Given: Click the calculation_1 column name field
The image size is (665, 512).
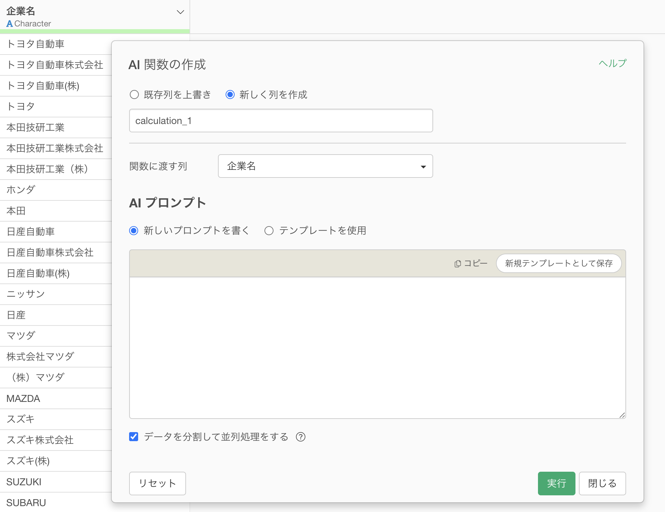Looking at the screenshot, I should pos(281,121).
